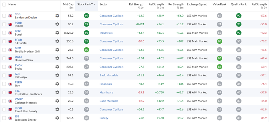The width and height of the screenshot is (269, 122).
Task: Open settings gear for Cadence Minerals row
Action: [x=57, y=101]
